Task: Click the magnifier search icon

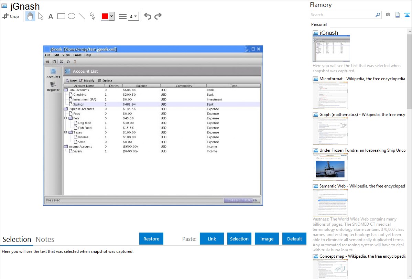Action: (x=378, y=15)
